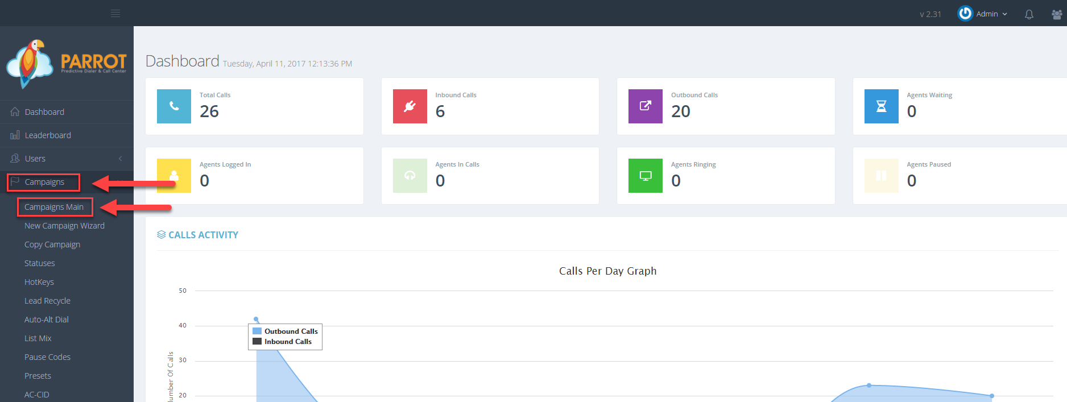Click the Dashboard home icon in sidebar
The image size is (1067, 402).
pos(15,112)
